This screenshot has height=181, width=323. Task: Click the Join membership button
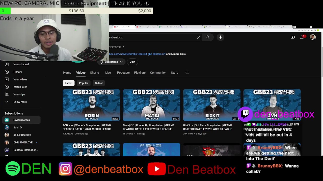coord(132,62)
